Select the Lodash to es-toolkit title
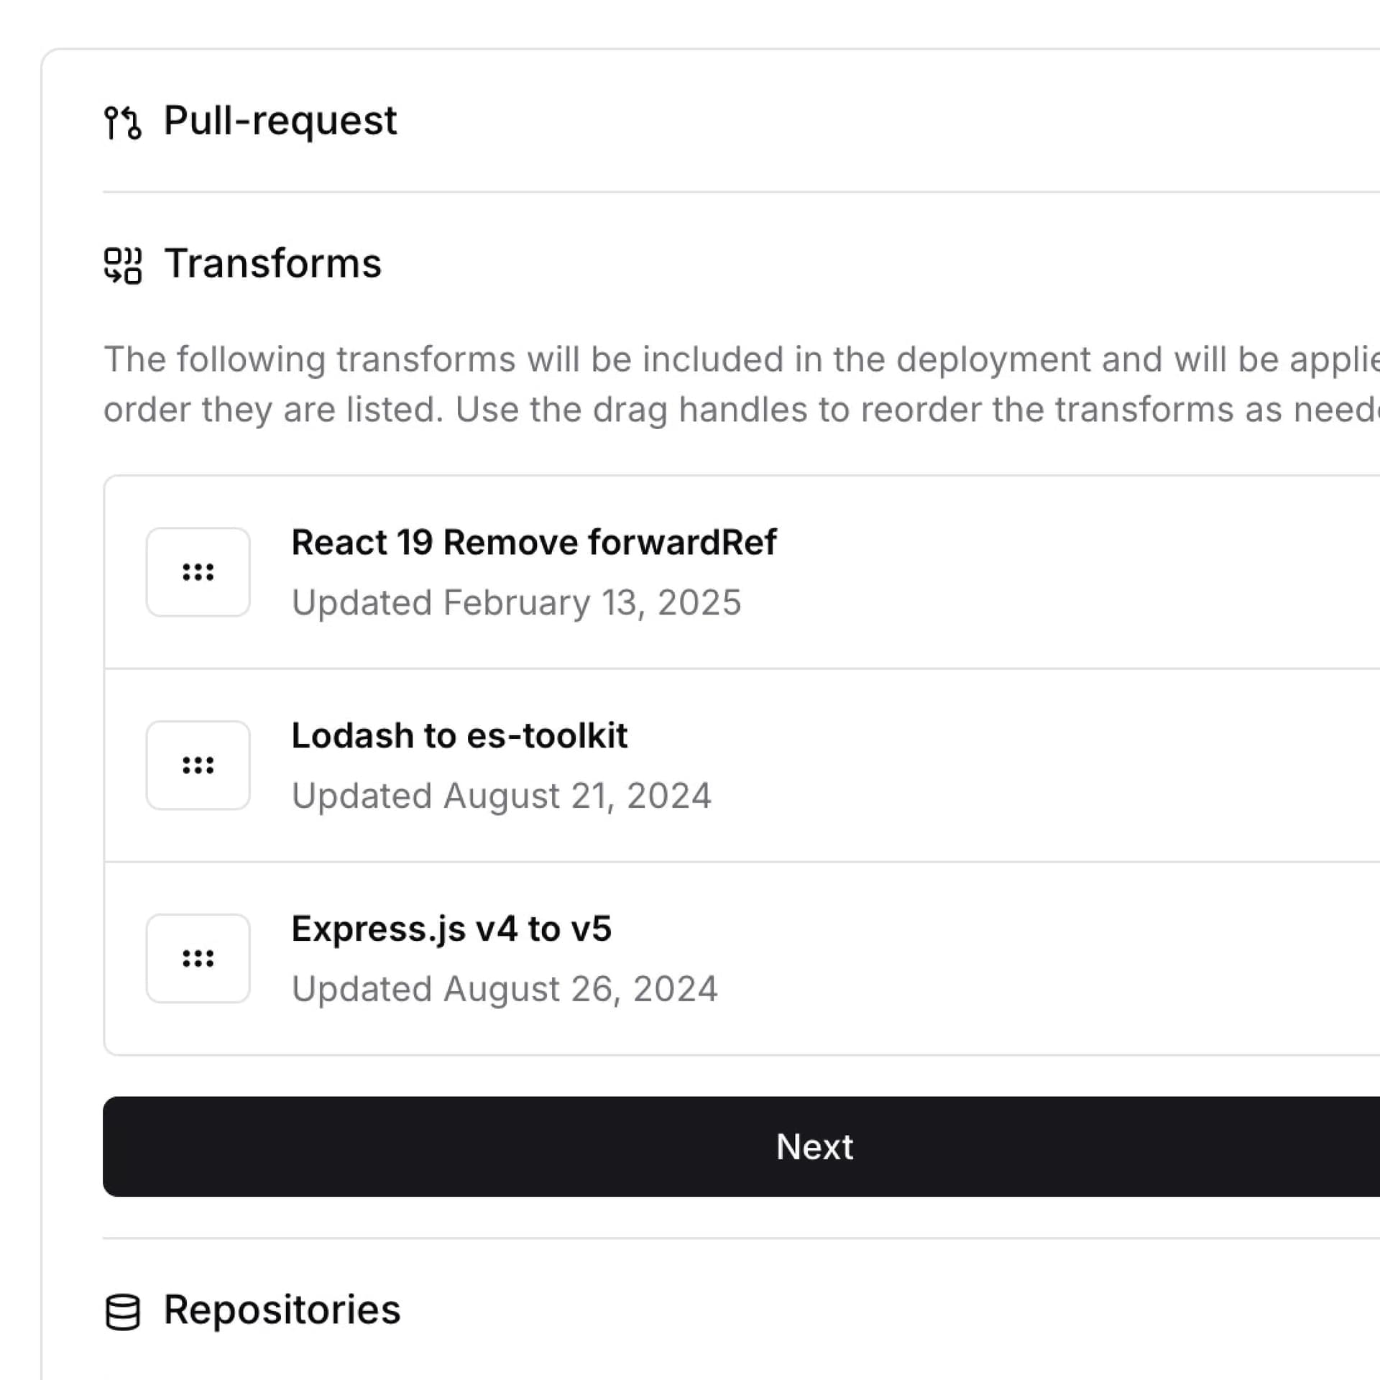 (x=459, y=735)
